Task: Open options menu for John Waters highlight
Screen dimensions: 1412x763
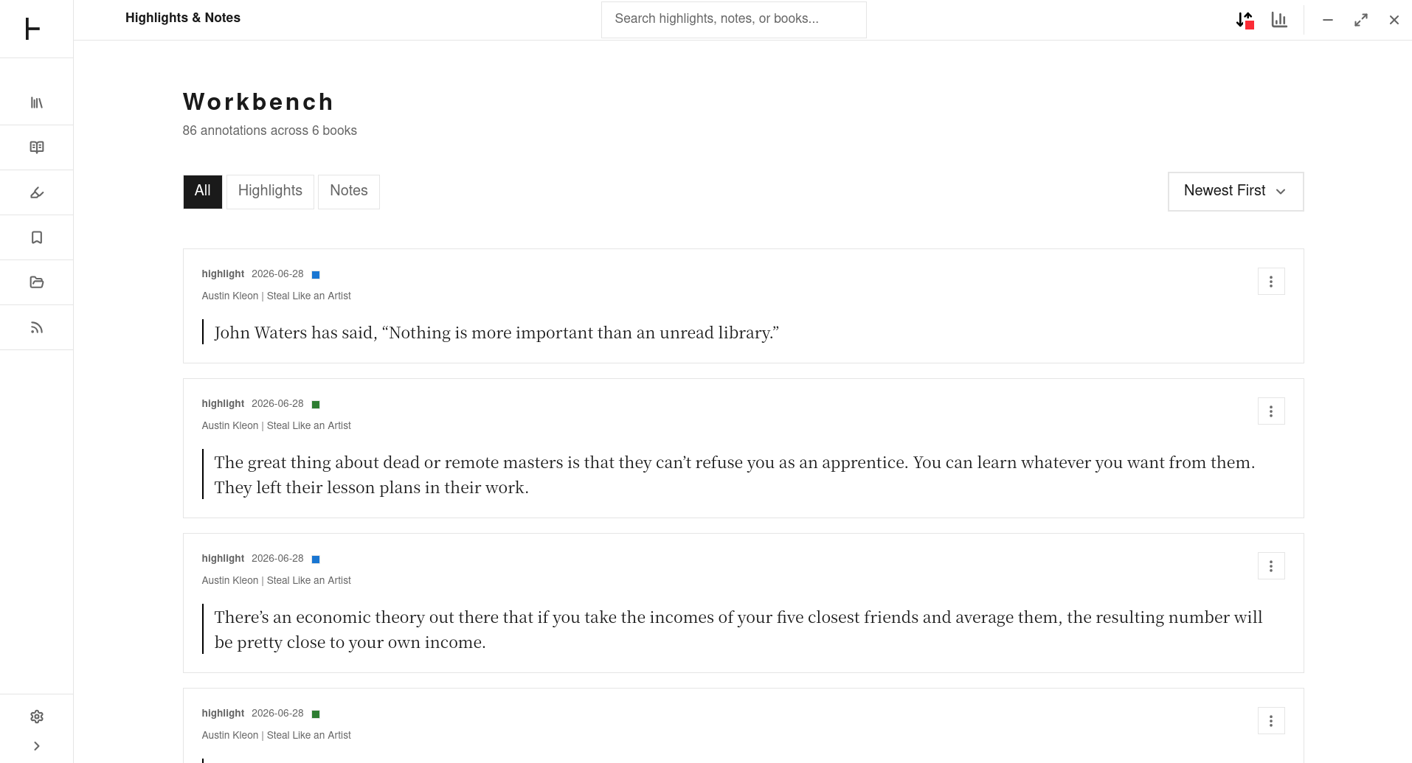Action: tap(1270, 282)
